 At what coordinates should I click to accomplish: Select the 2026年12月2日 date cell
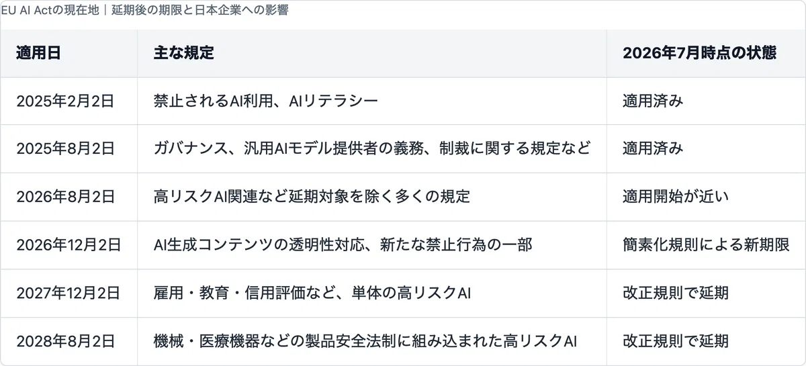tap(69, 245)
